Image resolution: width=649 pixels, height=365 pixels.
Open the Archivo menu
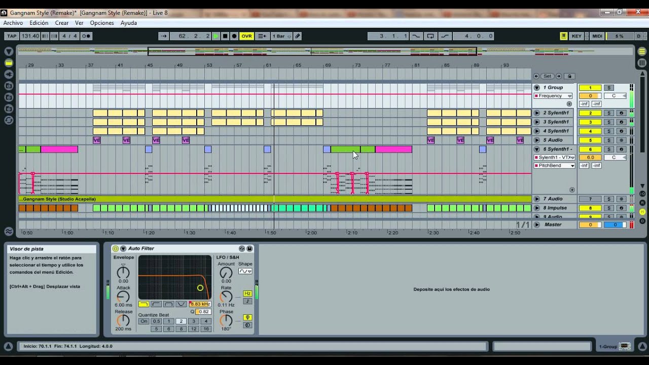click(13, 23)
